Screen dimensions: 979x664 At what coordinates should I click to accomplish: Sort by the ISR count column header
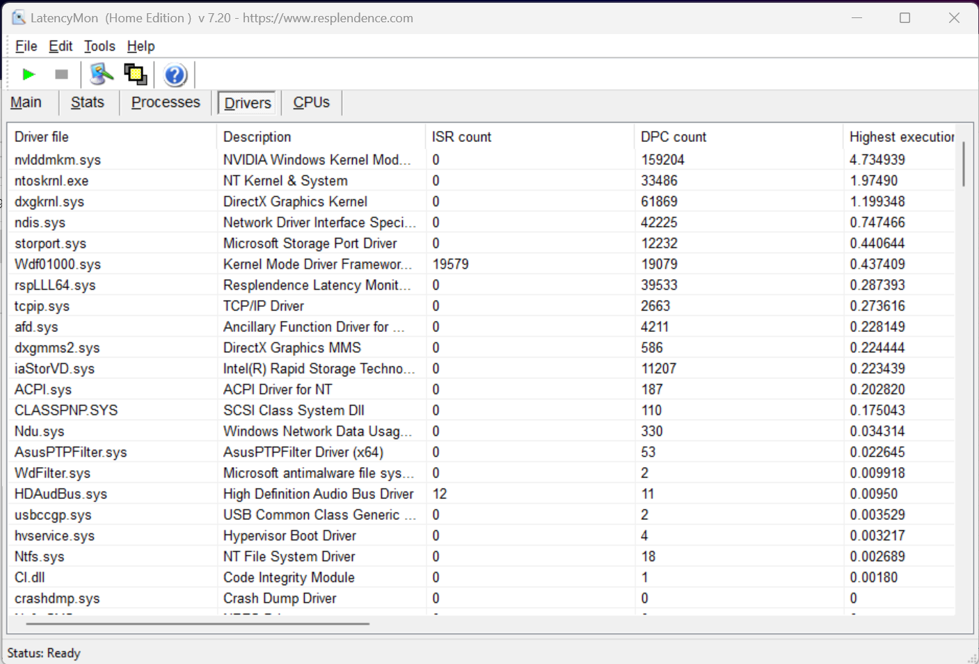[461, 137]
